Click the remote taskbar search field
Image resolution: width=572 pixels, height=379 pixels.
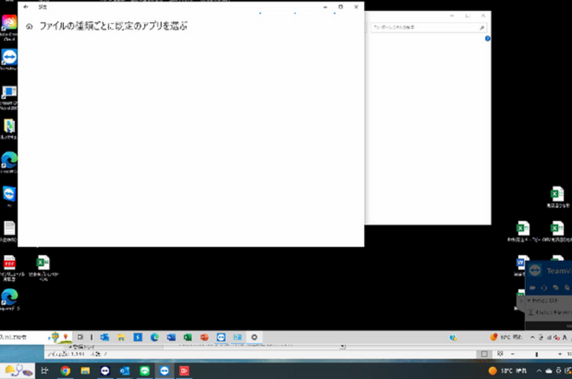22,337
